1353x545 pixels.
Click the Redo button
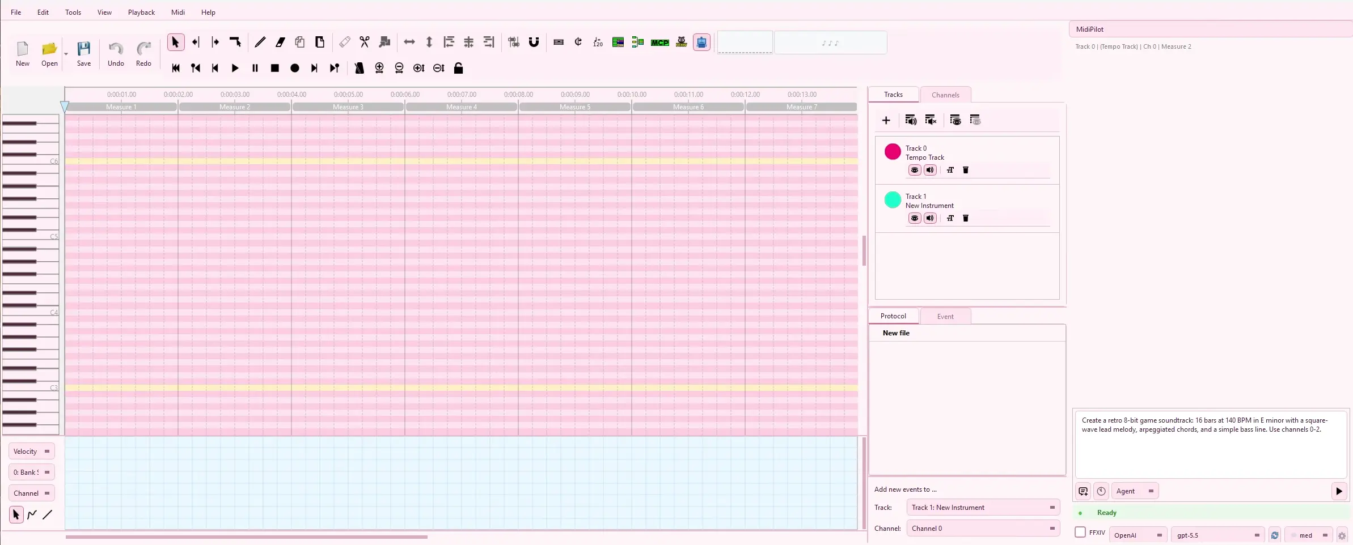coord(143,54)
